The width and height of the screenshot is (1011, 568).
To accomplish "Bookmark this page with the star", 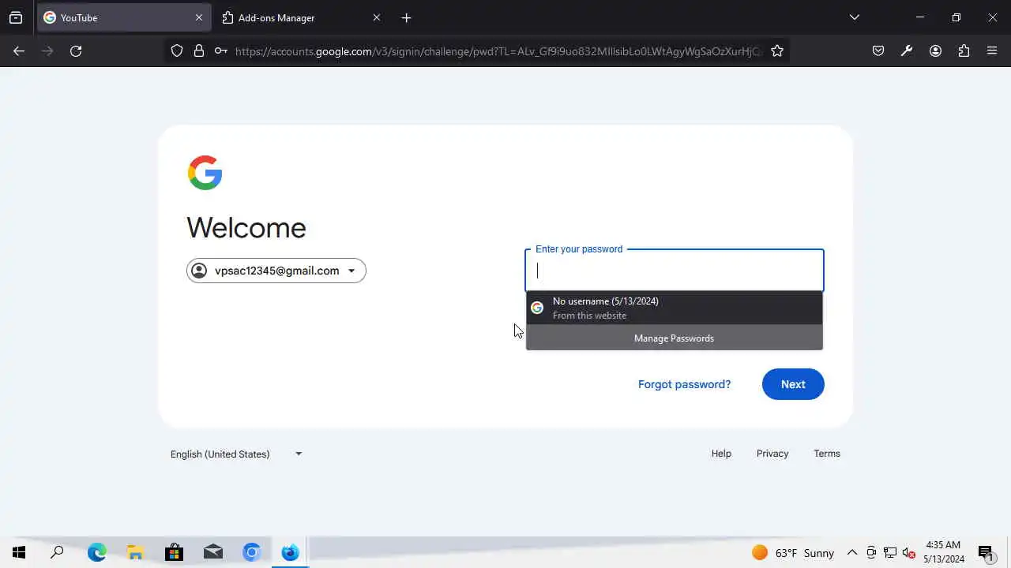I will tap(777, 50).
